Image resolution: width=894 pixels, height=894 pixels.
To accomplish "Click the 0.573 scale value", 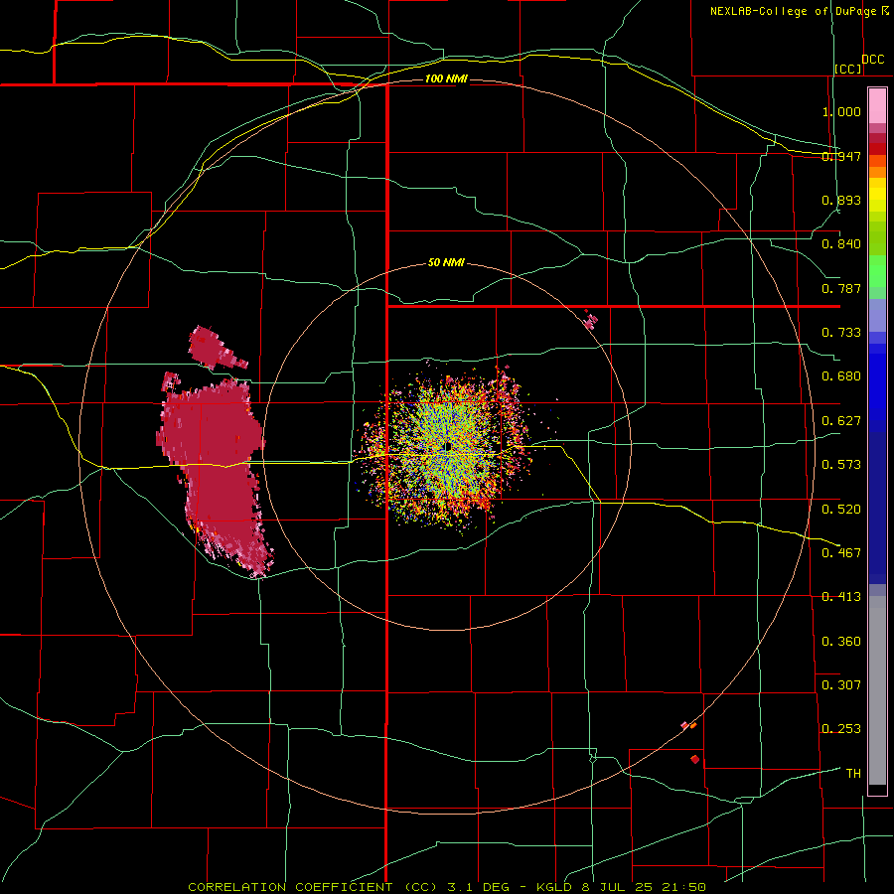I will pos(841,465).
